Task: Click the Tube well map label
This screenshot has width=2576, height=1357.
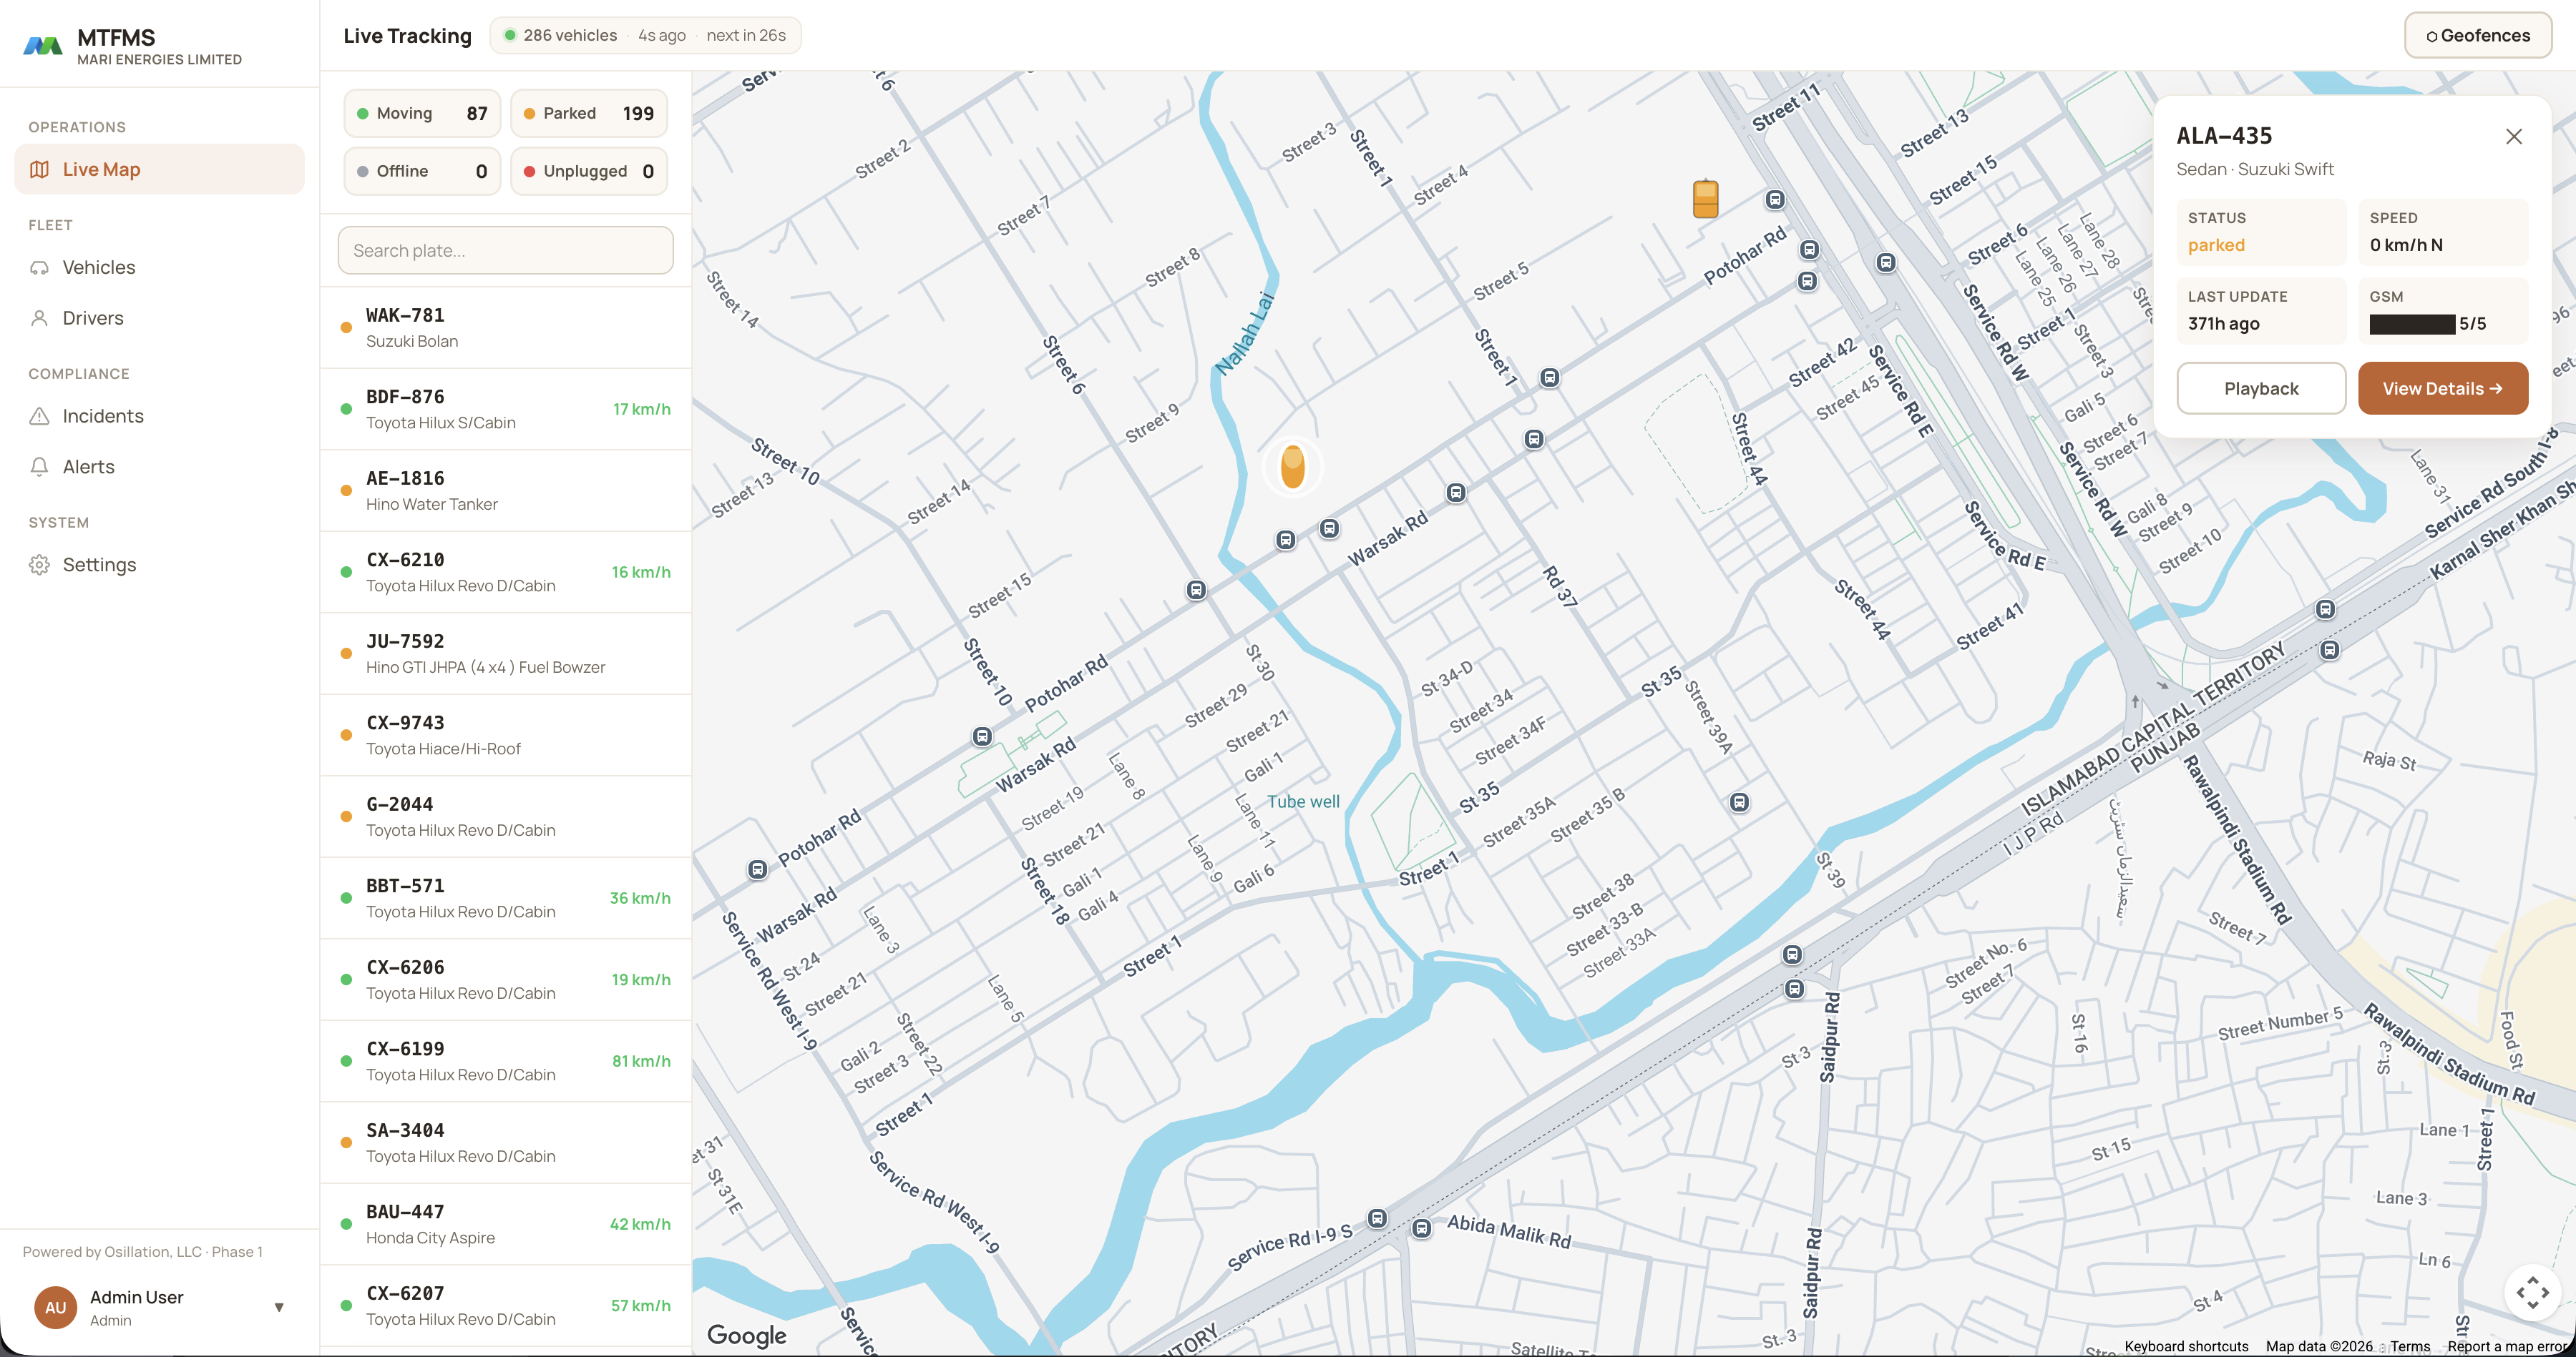Action: 1302,801
